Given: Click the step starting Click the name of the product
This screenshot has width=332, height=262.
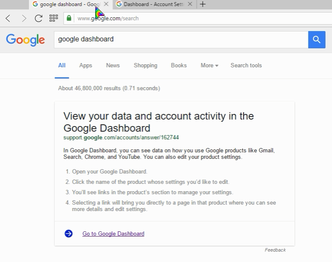Looking at the screenshot, I should tap(151, 182).
